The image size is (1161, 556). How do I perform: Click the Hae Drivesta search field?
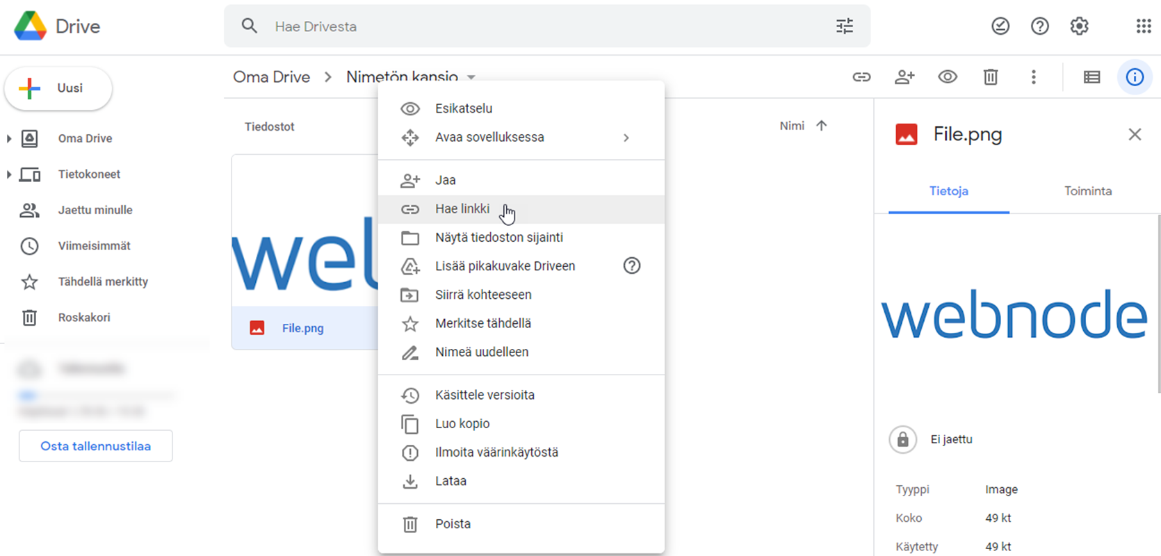(542, 26)
